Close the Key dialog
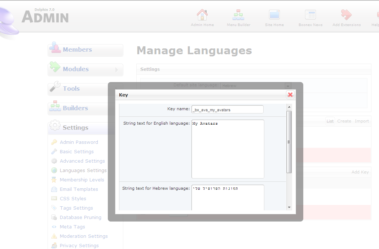Screen dimensions: 379x249 tap(290, 95)
